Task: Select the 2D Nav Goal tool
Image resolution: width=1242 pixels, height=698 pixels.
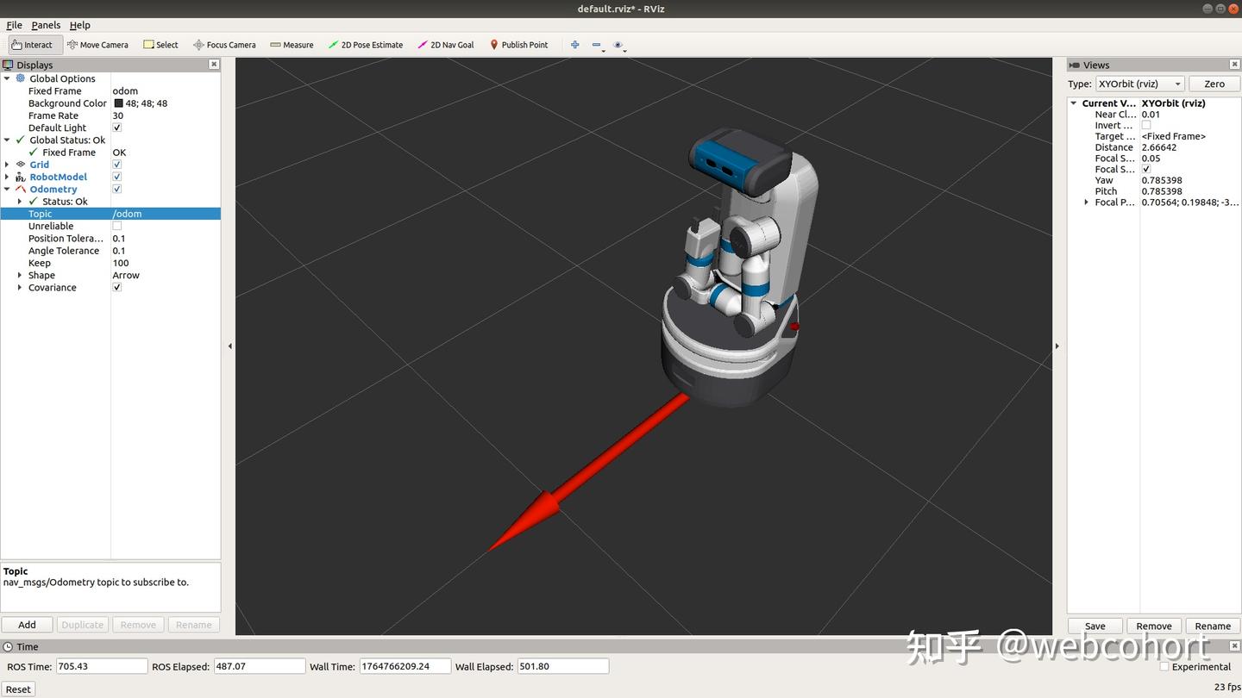Action: [446, 45]
